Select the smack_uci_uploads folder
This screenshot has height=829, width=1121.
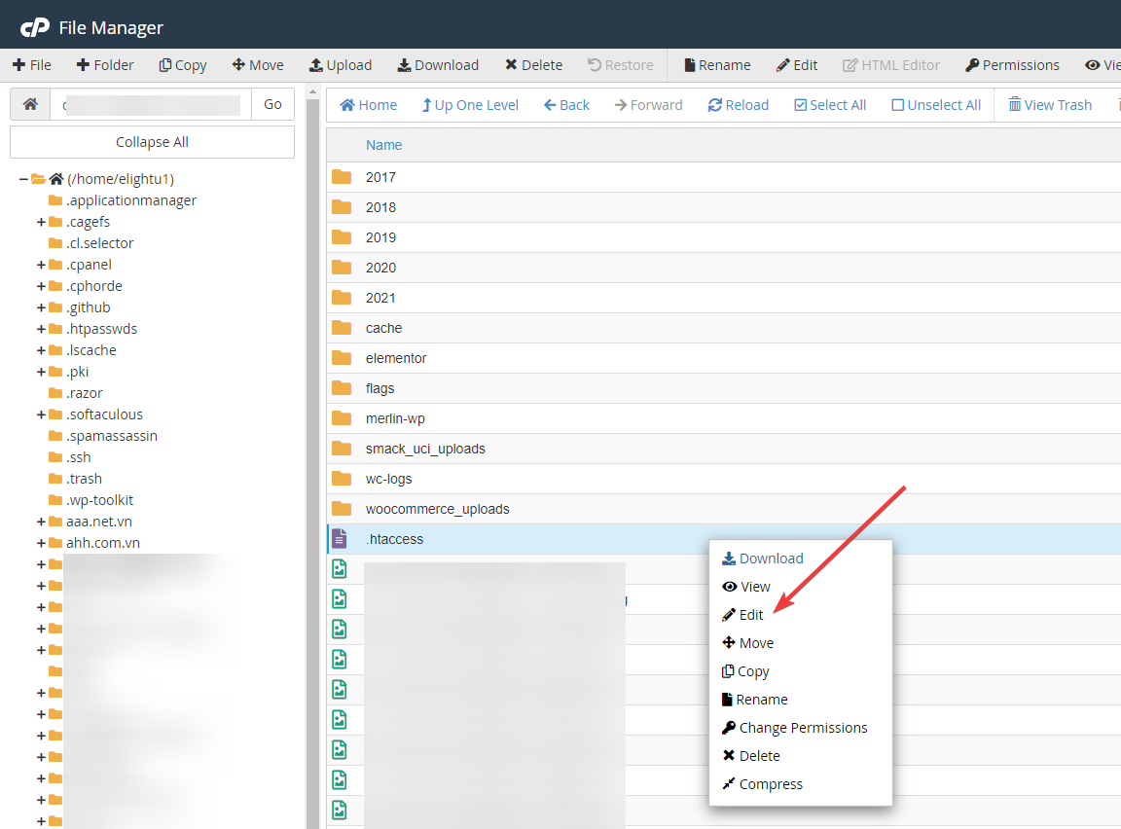[x=724, y=449]
